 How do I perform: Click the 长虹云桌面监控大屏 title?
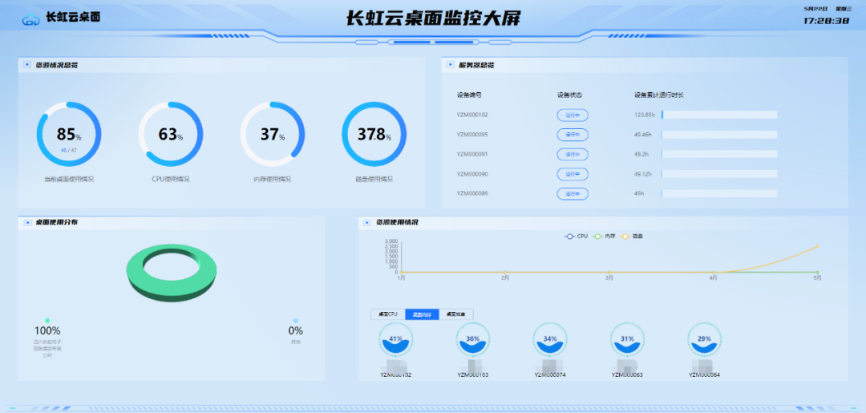[x=433, y=18]
